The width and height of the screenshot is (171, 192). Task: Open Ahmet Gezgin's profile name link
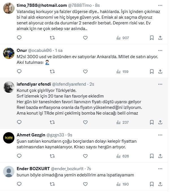tap(30, 135)
